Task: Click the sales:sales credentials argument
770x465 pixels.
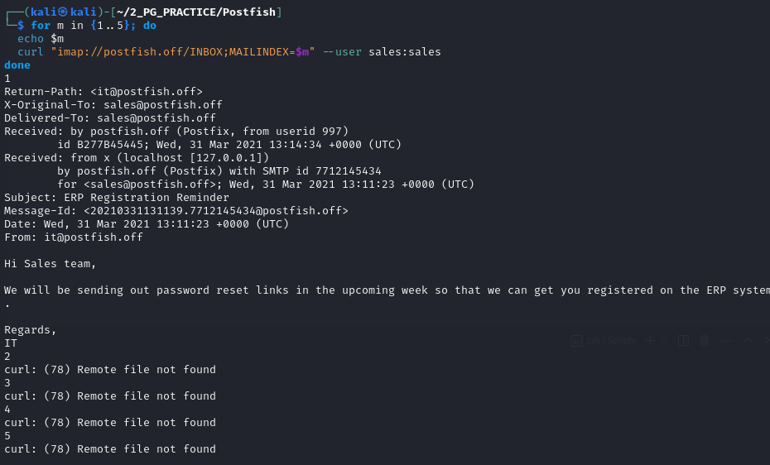Action: [x=405, y=51]
